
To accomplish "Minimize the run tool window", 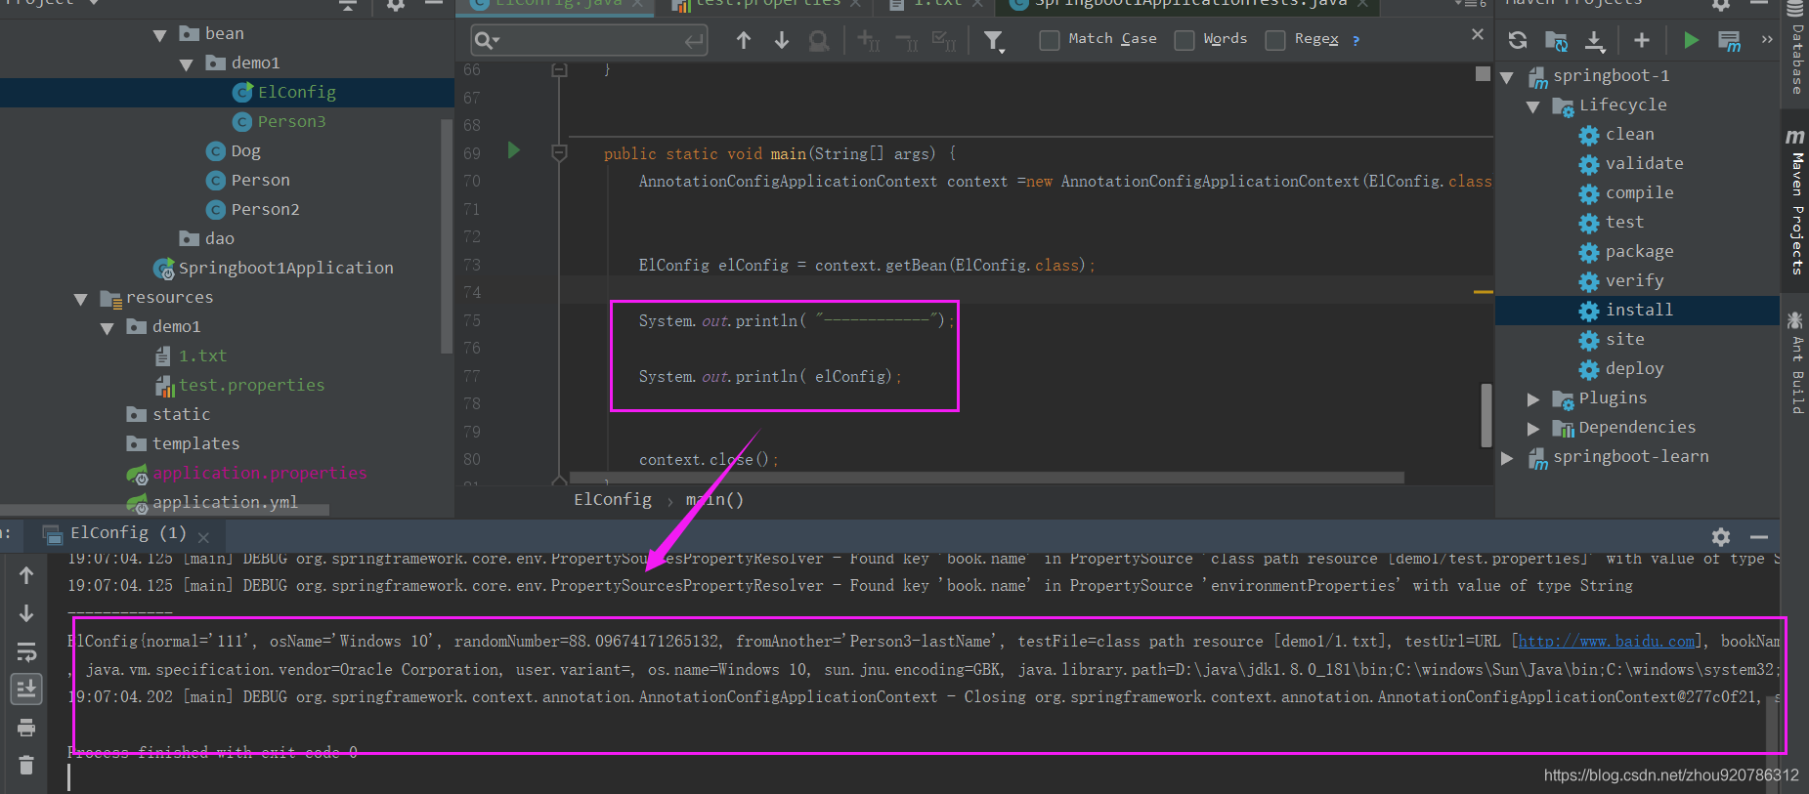I will click(1759, 537).
